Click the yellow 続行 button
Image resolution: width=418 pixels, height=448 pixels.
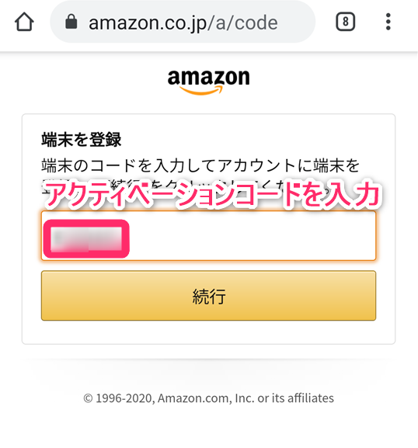pyautogui.click(x=208, y=296)
